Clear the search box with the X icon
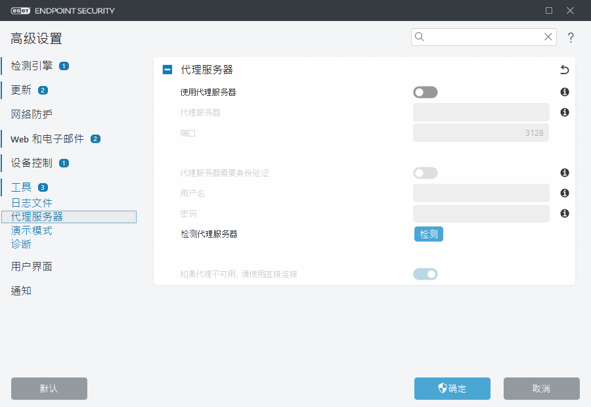Image resolution: width=591 pixels, height=407 pixels. [x=548, y=37]
